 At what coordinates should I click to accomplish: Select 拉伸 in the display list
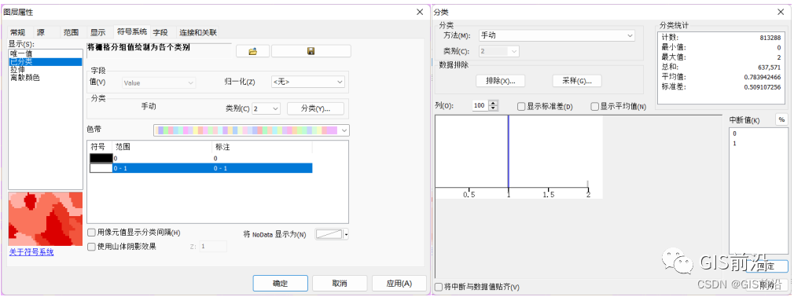coord(46,70)
